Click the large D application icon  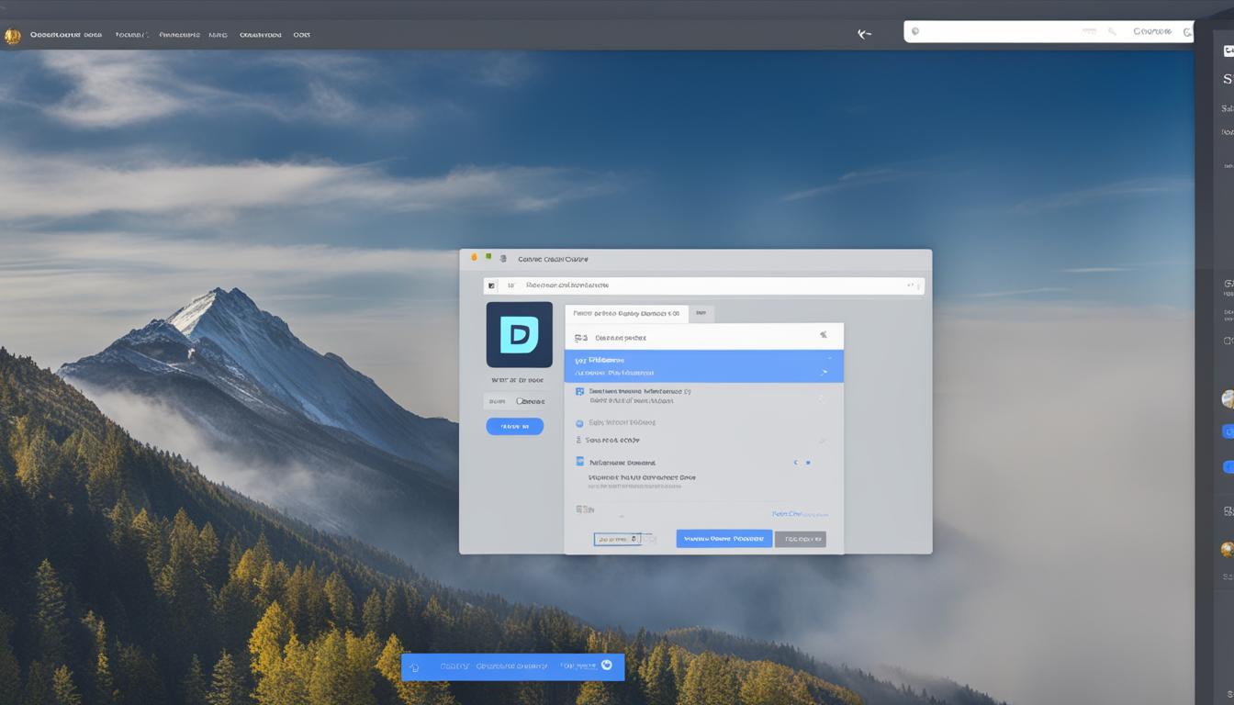tap(519, 335)
